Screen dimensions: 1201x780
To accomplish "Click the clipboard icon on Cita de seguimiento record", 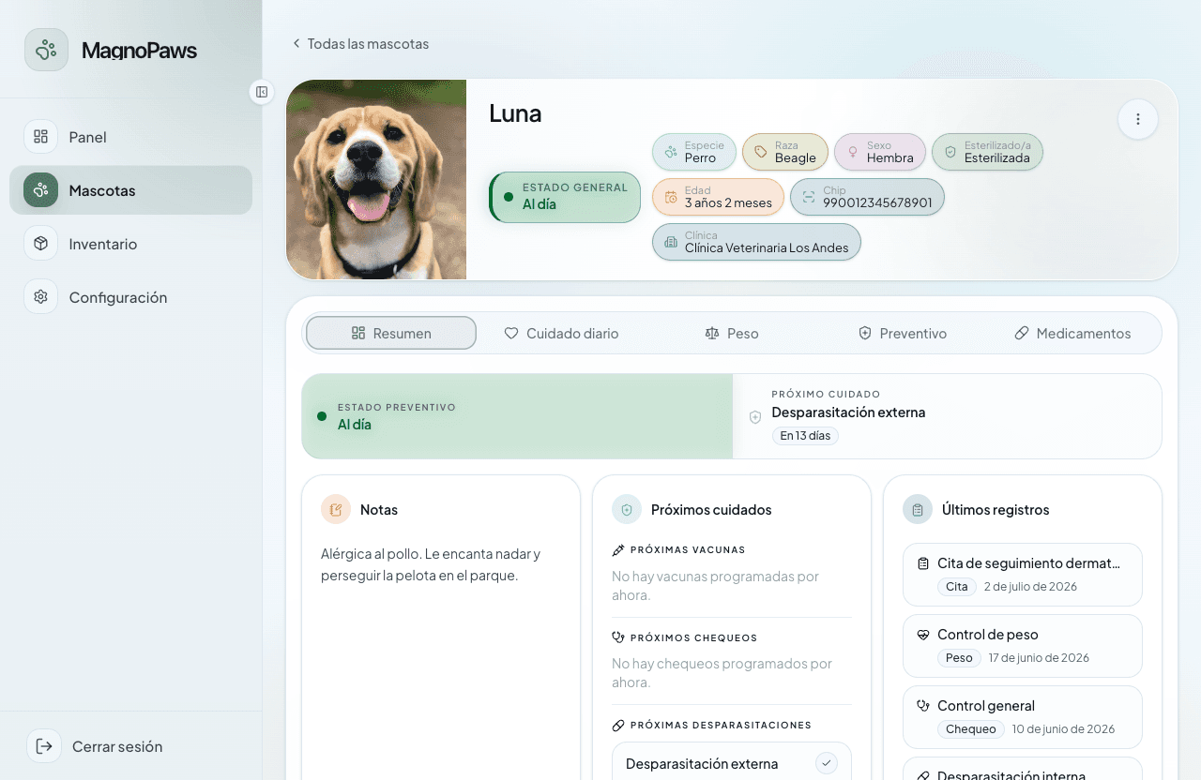I will [923, 563].
